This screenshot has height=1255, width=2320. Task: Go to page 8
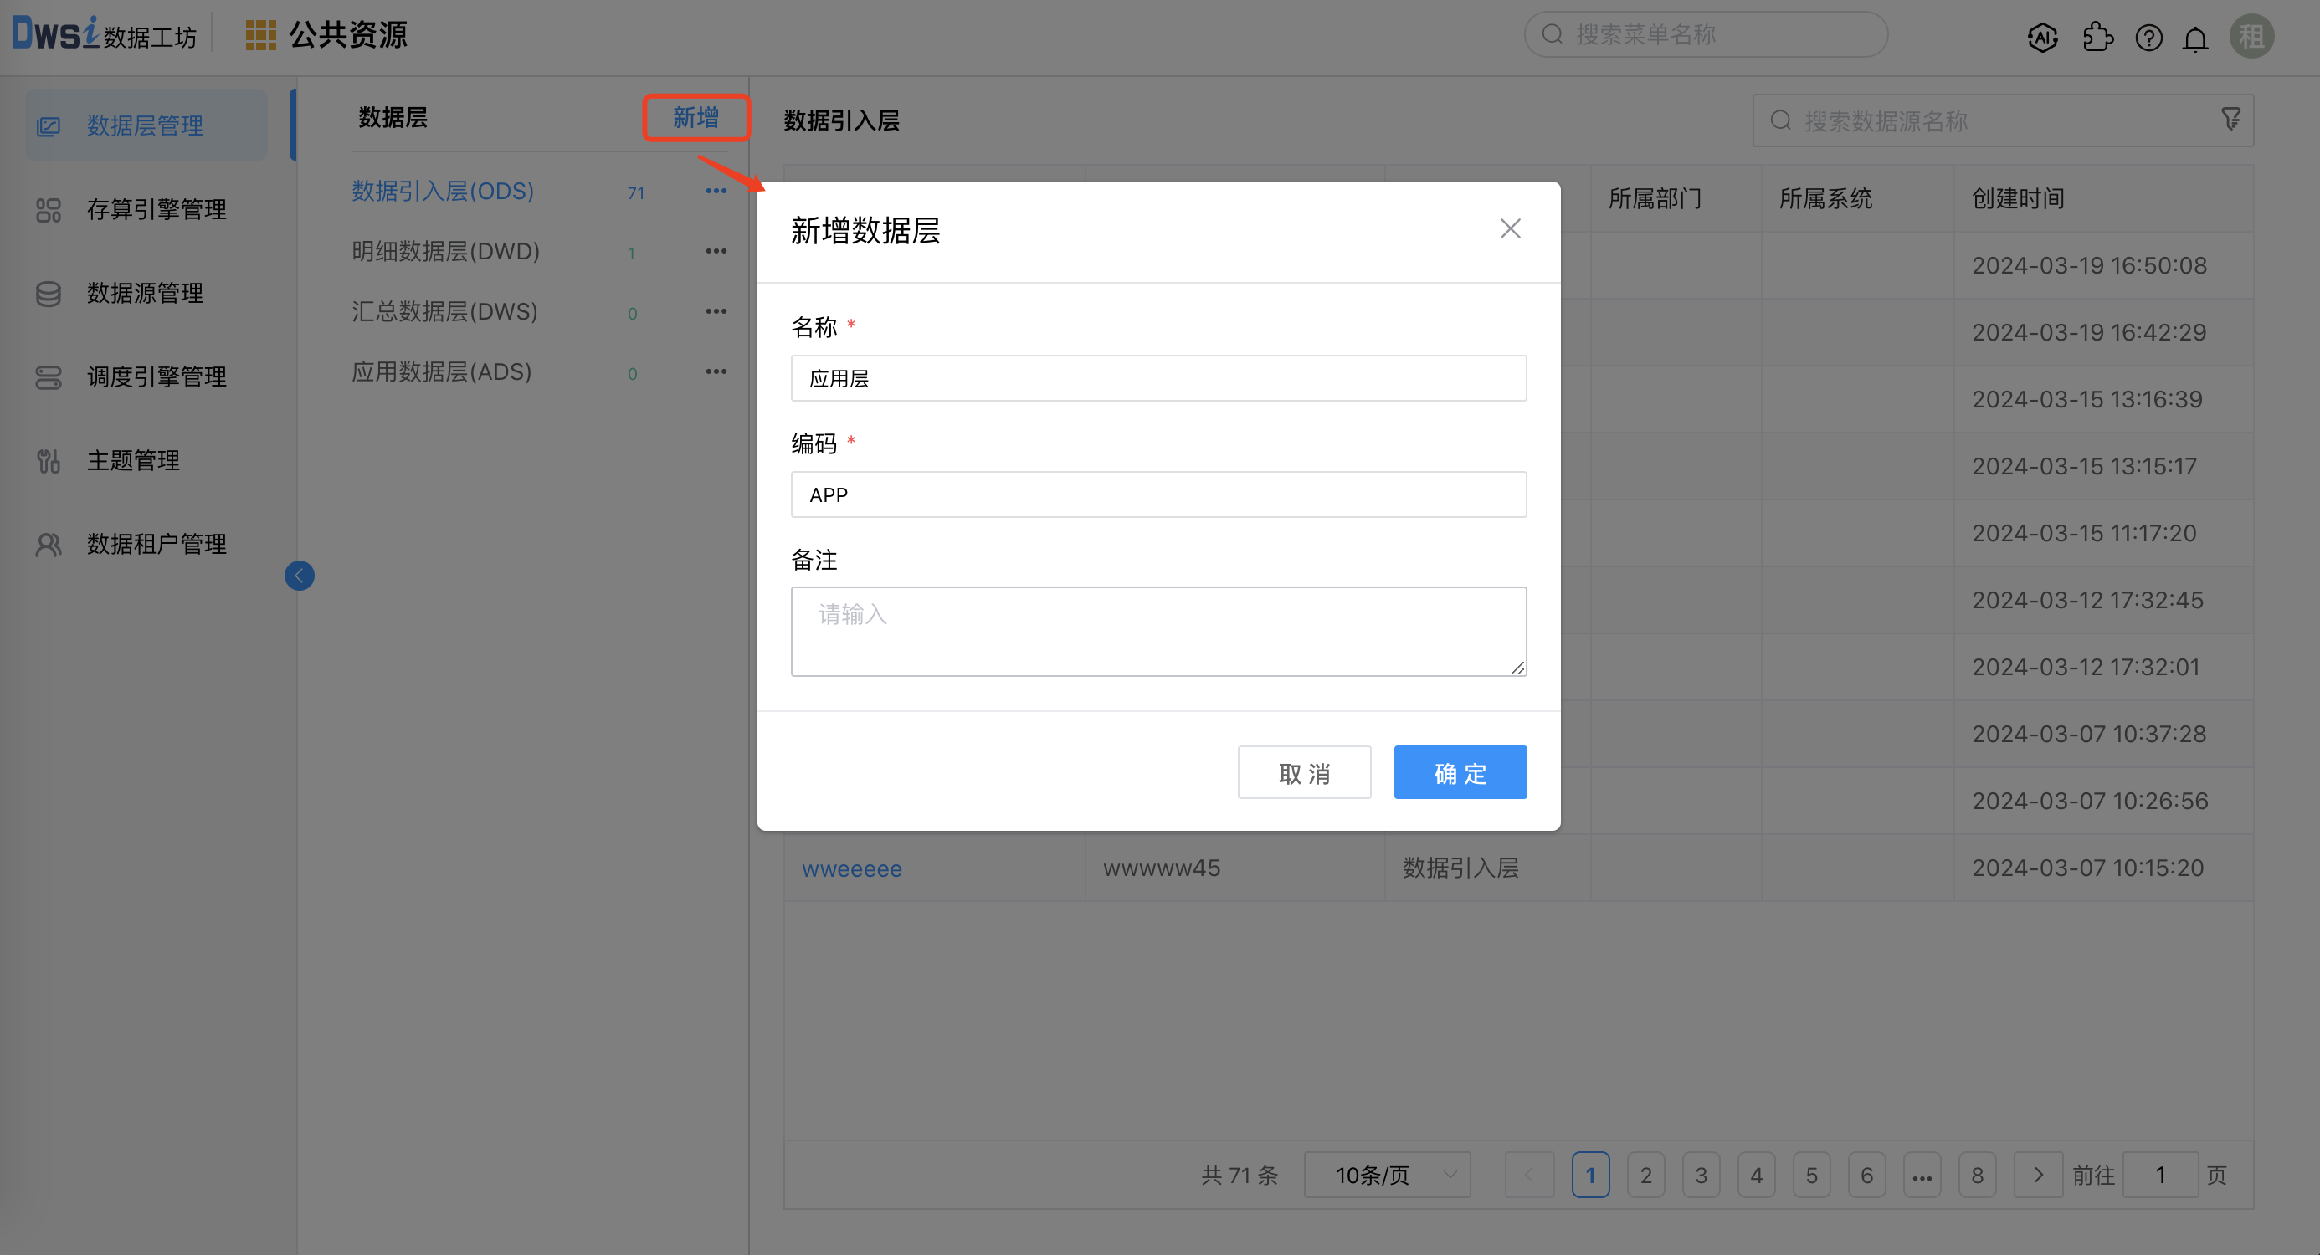tap(1977, 1175)
